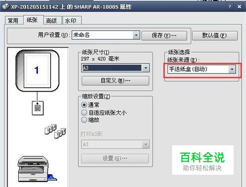
Task: Click the 297 x 420 毫米 size text
Action: [x=100, y=59]
